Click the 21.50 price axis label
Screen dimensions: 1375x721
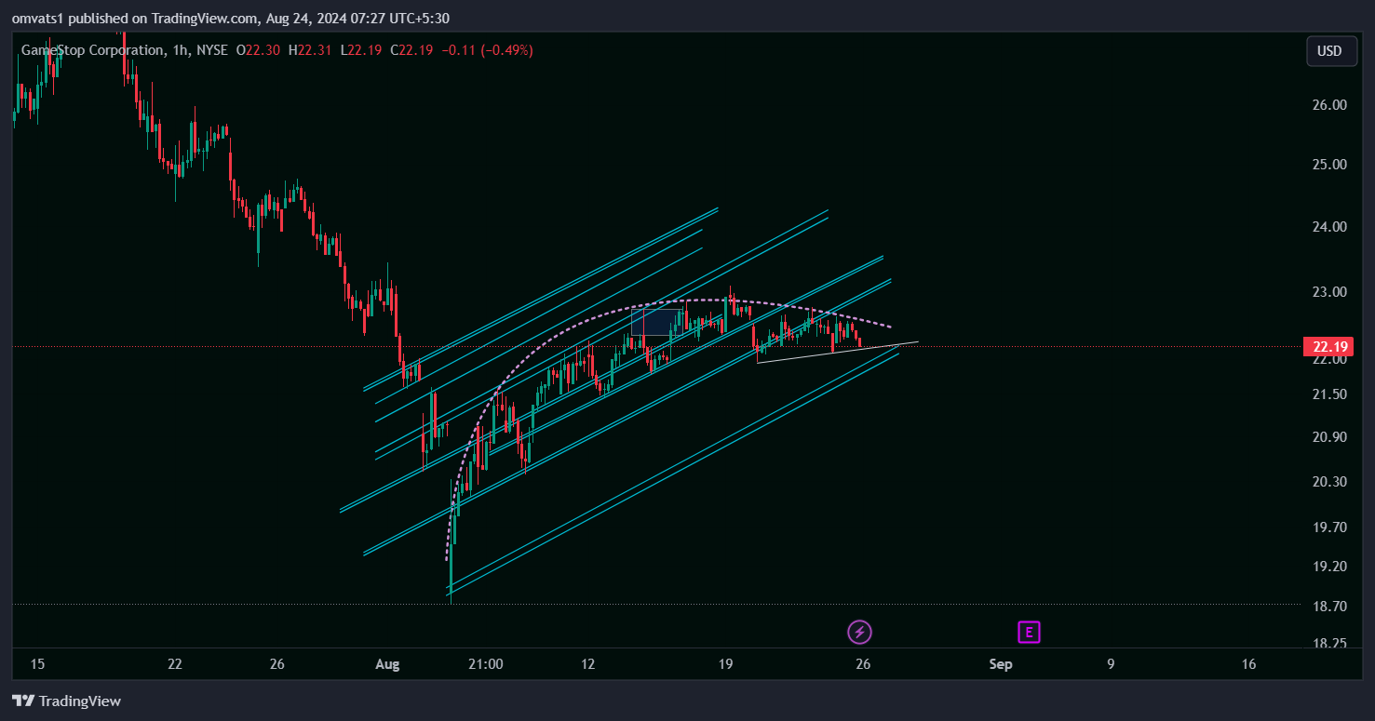coord(1329,394)
